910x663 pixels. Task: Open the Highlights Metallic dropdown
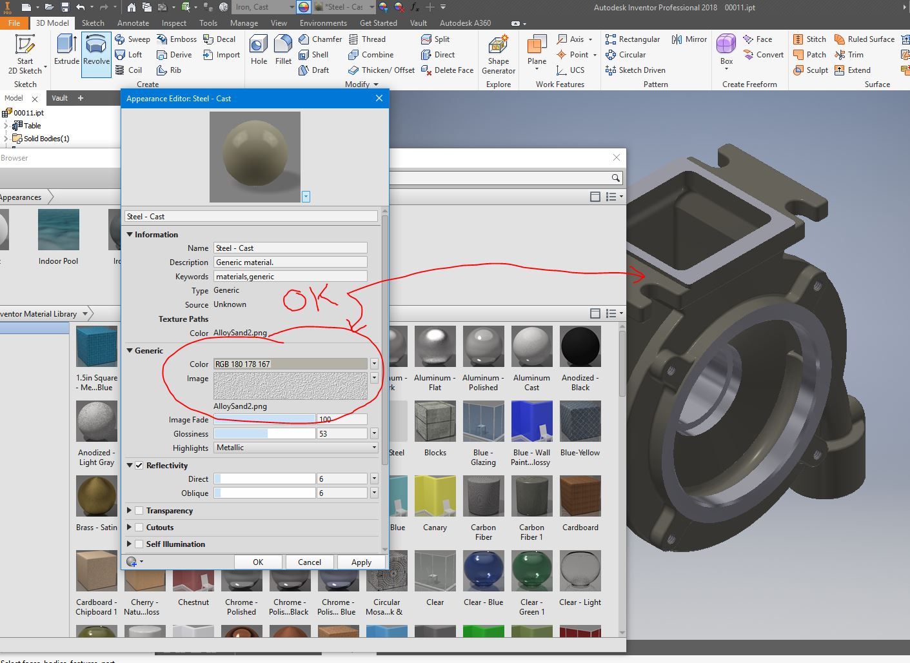click(295, 448)
